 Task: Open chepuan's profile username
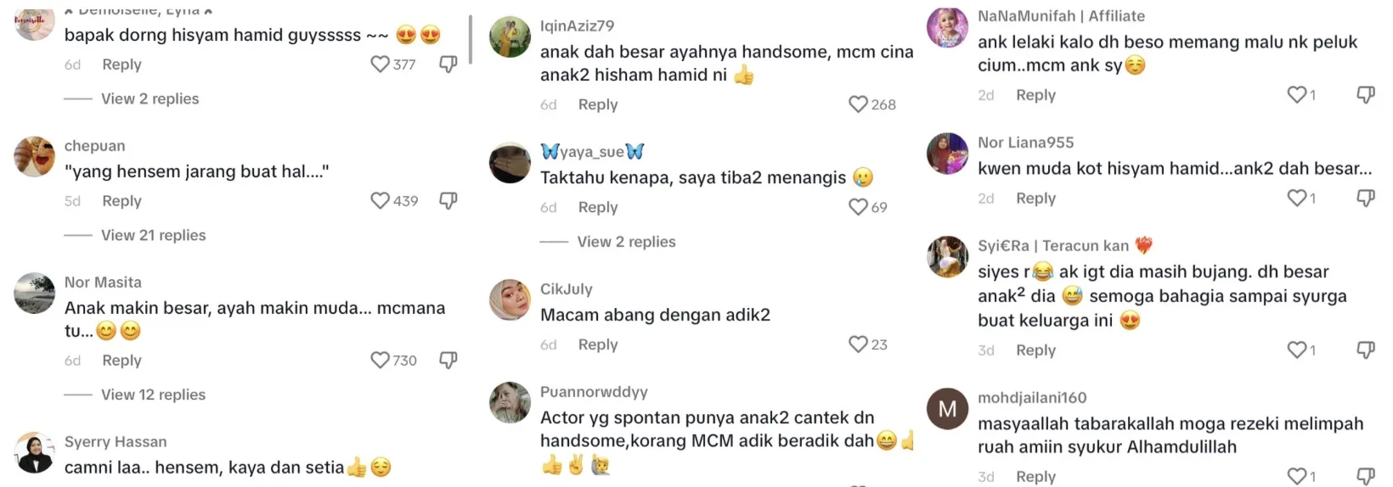pos(95,146)
